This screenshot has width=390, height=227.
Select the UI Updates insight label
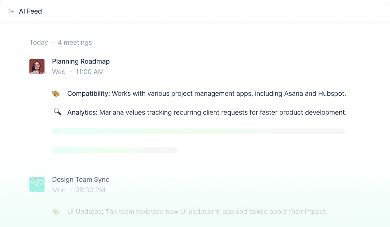[85, 212]
